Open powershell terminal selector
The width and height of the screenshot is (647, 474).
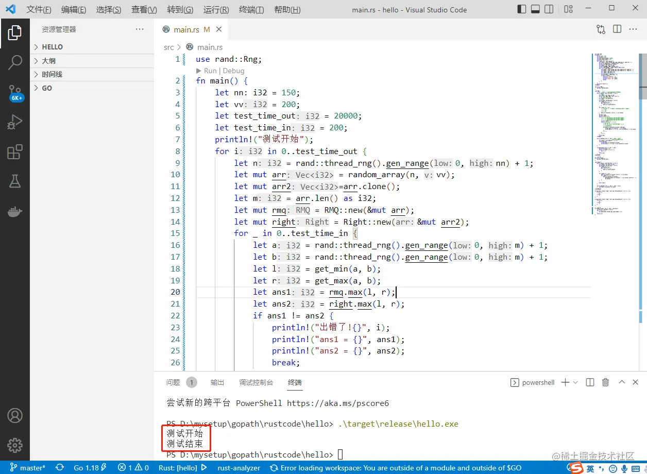(x=533, y=382)
